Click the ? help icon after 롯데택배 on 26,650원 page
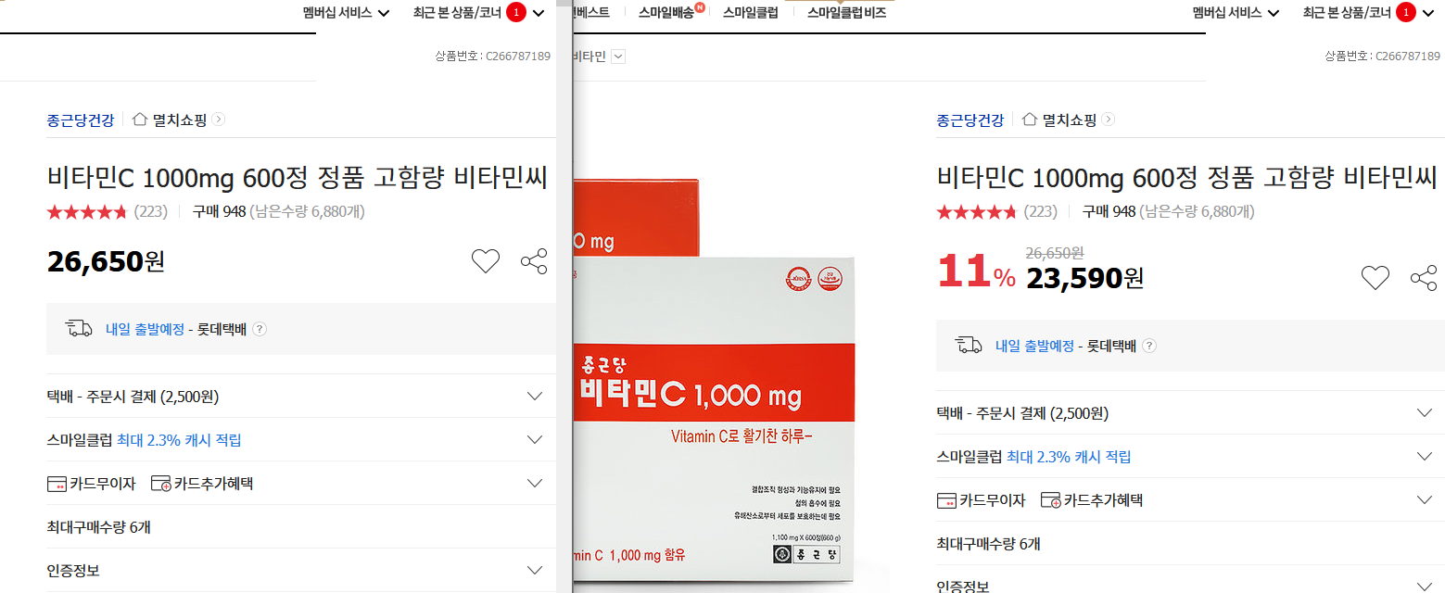This screenshot has width=1445, height=593. tap(260, 329)
